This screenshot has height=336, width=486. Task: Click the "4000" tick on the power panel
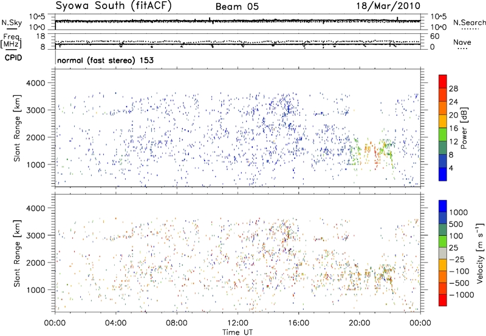click(35, 83)
